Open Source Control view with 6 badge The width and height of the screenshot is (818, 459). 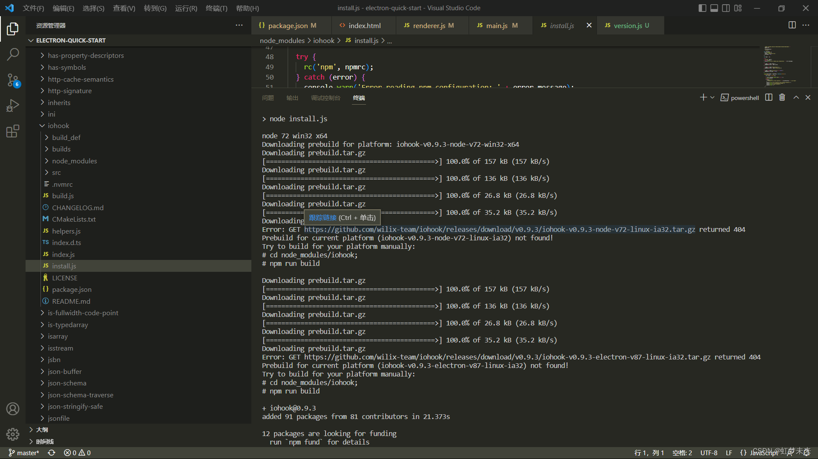pos(13,80)
